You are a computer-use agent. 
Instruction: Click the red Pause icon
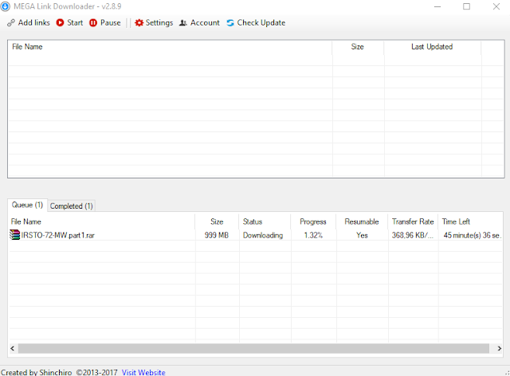[x=93, y=23]
